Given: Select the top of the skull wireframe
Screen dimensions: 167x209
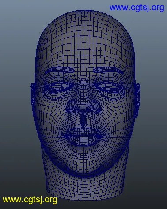Looking at the screenshot, I should pos(85,17).
